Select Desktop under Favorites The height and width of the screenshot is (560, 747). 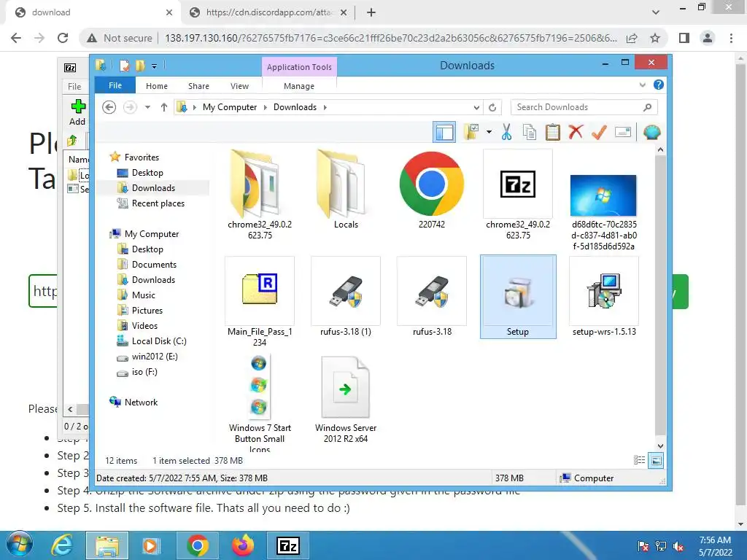147,172
